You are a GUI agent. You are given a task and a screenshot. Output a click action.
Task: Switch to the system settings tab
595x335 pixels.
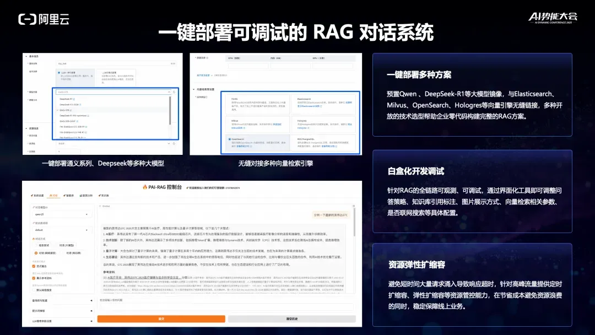pos(37,196)
